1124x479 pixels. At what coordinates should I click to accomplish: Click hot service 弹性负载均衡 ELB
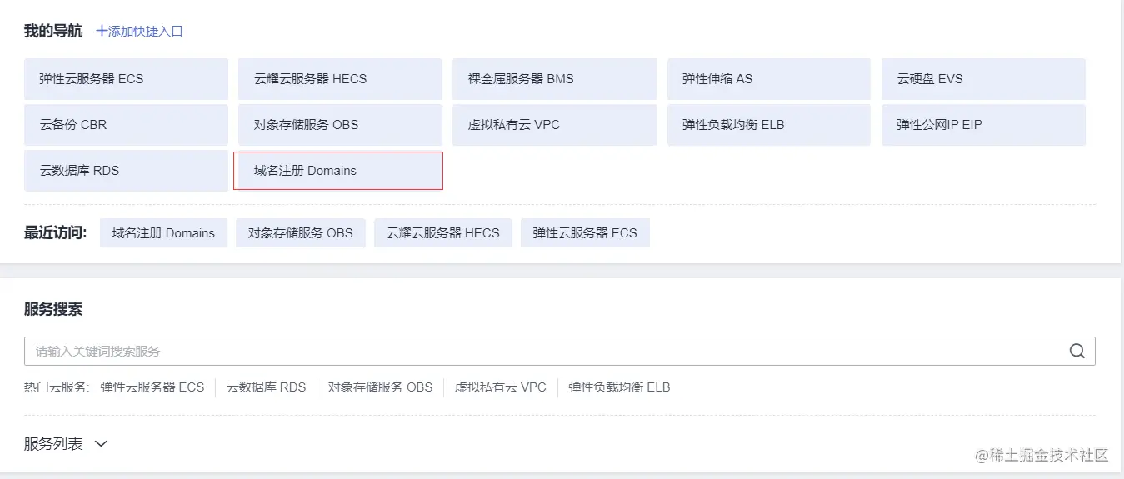[619, 387]
